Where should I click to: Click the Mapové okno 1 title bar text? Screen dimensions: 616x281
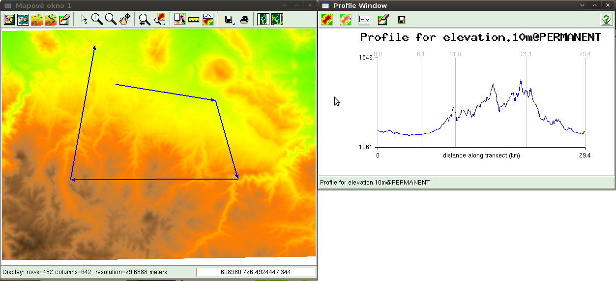click(x=43, y=5)
